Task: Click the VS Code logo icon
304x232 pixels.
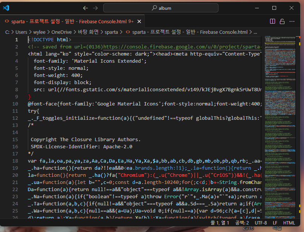Action: tap(6, 8)
